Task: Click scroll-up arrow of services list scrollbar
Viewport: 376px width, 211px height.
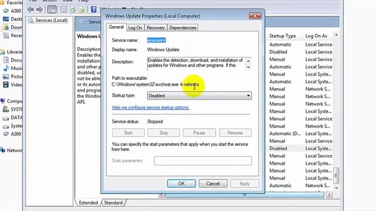Action: [x=336, y=35]
